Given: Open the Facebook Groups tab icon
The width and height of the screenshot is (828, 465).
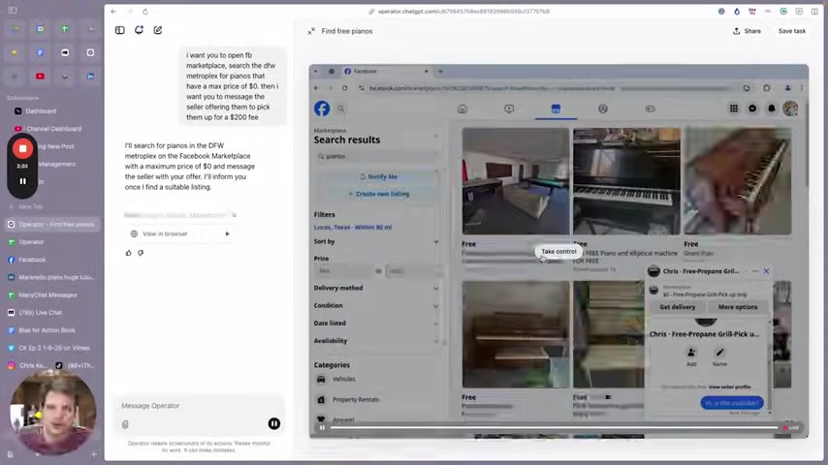Looking at the screenshot, I should tap(603, 108).
